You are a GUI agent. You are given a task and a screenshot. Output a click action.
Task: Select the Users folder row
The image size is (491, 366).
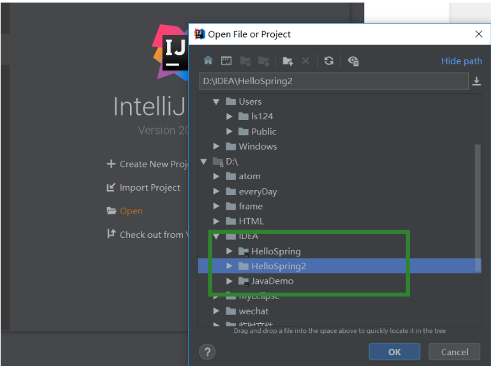pos(250,101)
